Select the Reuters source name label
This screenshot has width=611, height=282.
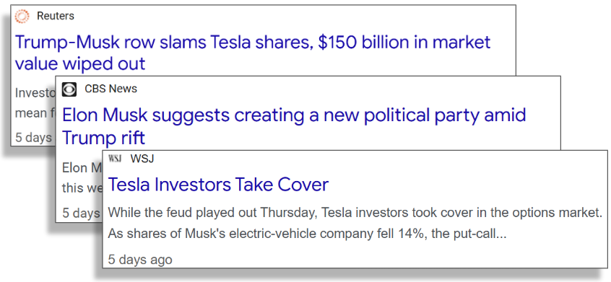[56, 16]
